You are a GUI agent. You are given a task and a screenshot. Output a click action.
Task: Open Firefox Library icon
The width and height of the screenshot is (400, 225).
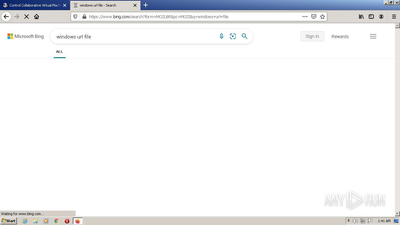coord(361,17)
